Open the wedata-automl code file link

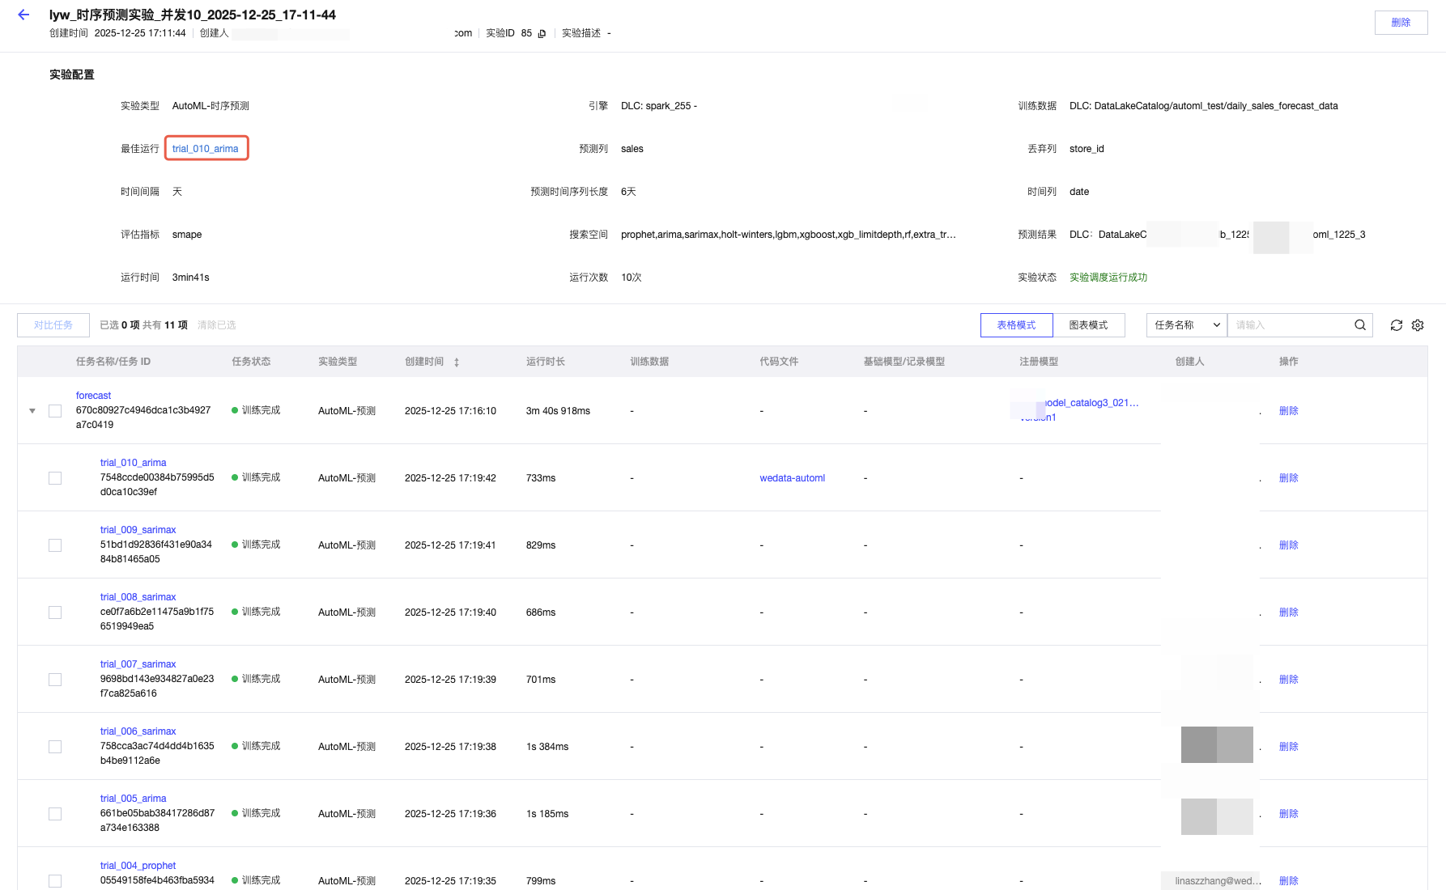792,478
